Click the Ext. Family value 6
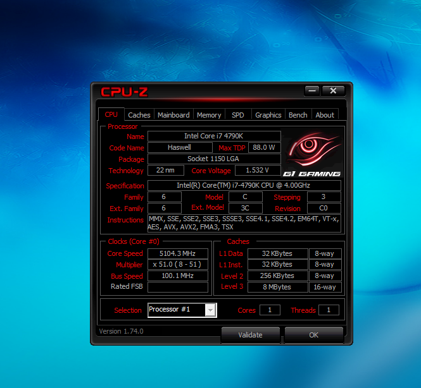The image size is (421, 388). pos(165,208)
